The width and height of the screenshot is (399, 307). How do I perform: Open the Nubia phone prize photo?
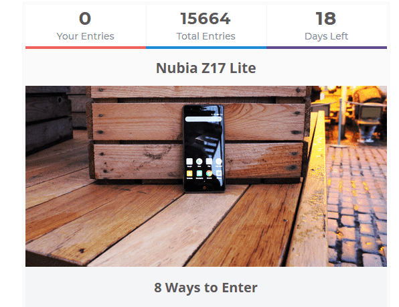(x=206, y=176)
